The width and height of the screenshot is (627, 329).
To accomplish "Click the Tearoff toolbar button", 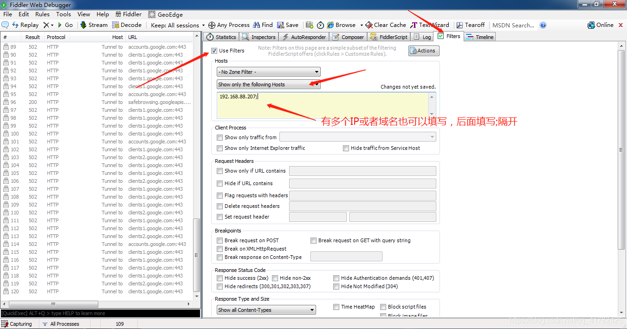I will 471,25.
